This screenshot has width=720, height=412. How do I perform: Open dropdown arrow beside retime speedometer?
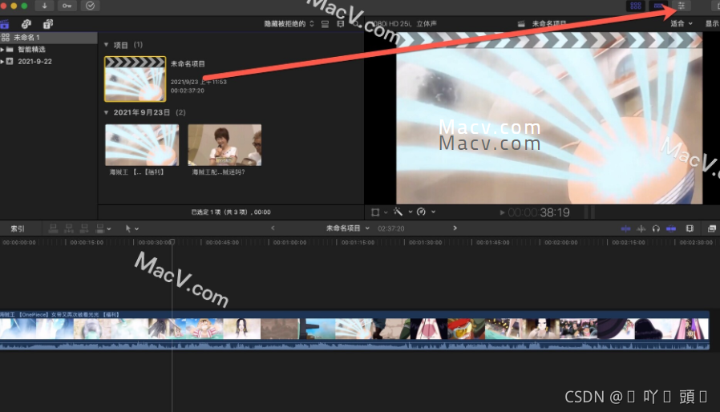[x=433, y=212]
